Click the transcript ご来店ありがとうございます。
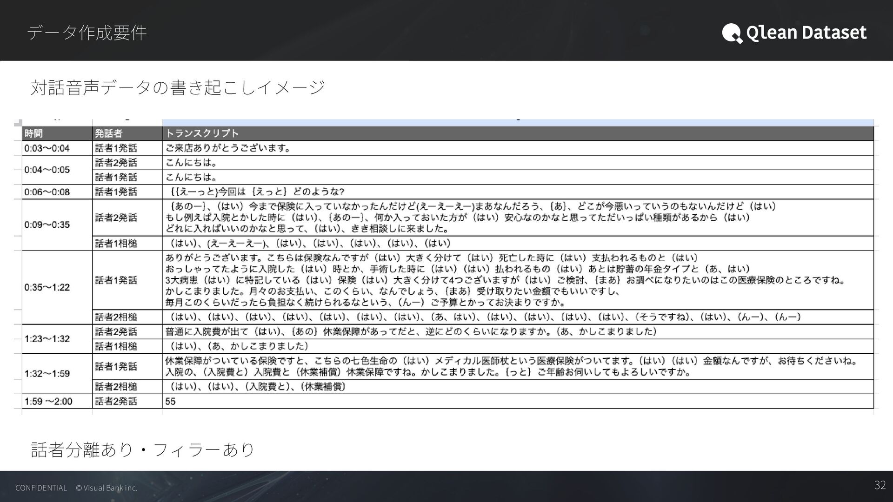893x502 pixels. [x=228, y=148]
